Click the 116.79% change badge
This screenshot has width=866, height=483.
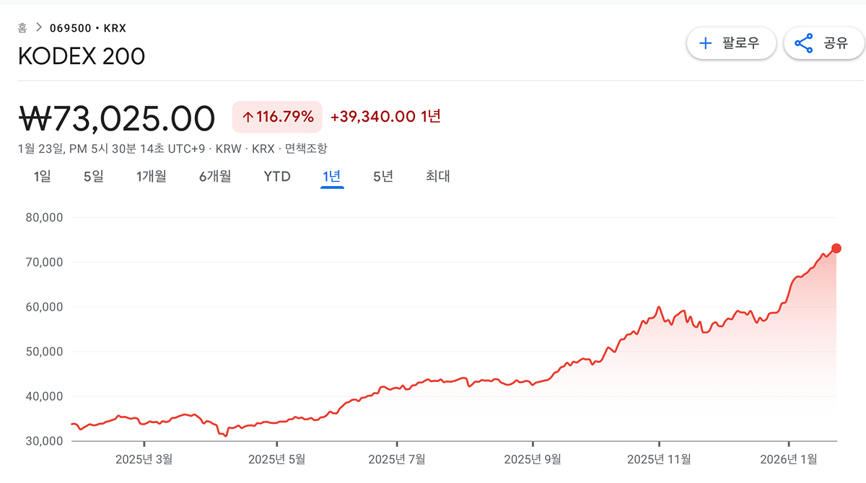[278, 117]
